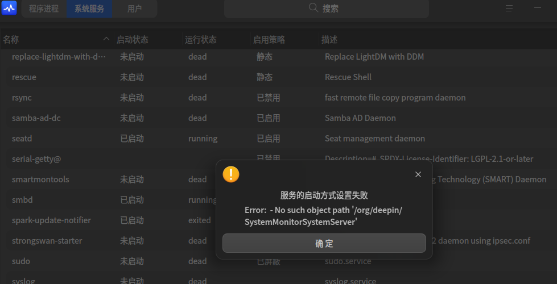Click the 'No such object path' error text
The image size is (557, 284).
(x=323, y=216)
